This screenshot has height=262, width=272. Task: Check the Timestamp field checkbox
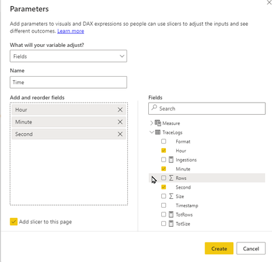pyautogui.click(x=163, y=205)
